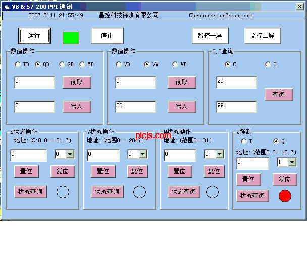
Task: Click 读取 in the VB/VW/VD value group
Action: [x=182, y=82]
